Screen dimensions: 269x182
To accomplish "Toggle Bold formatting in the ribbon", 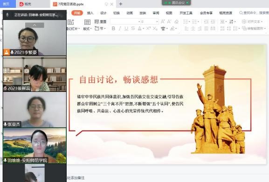I will point(113,28).
